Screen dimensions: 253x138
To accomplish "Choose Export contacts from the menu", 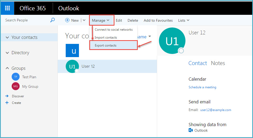I will click(x=113, y=45).
